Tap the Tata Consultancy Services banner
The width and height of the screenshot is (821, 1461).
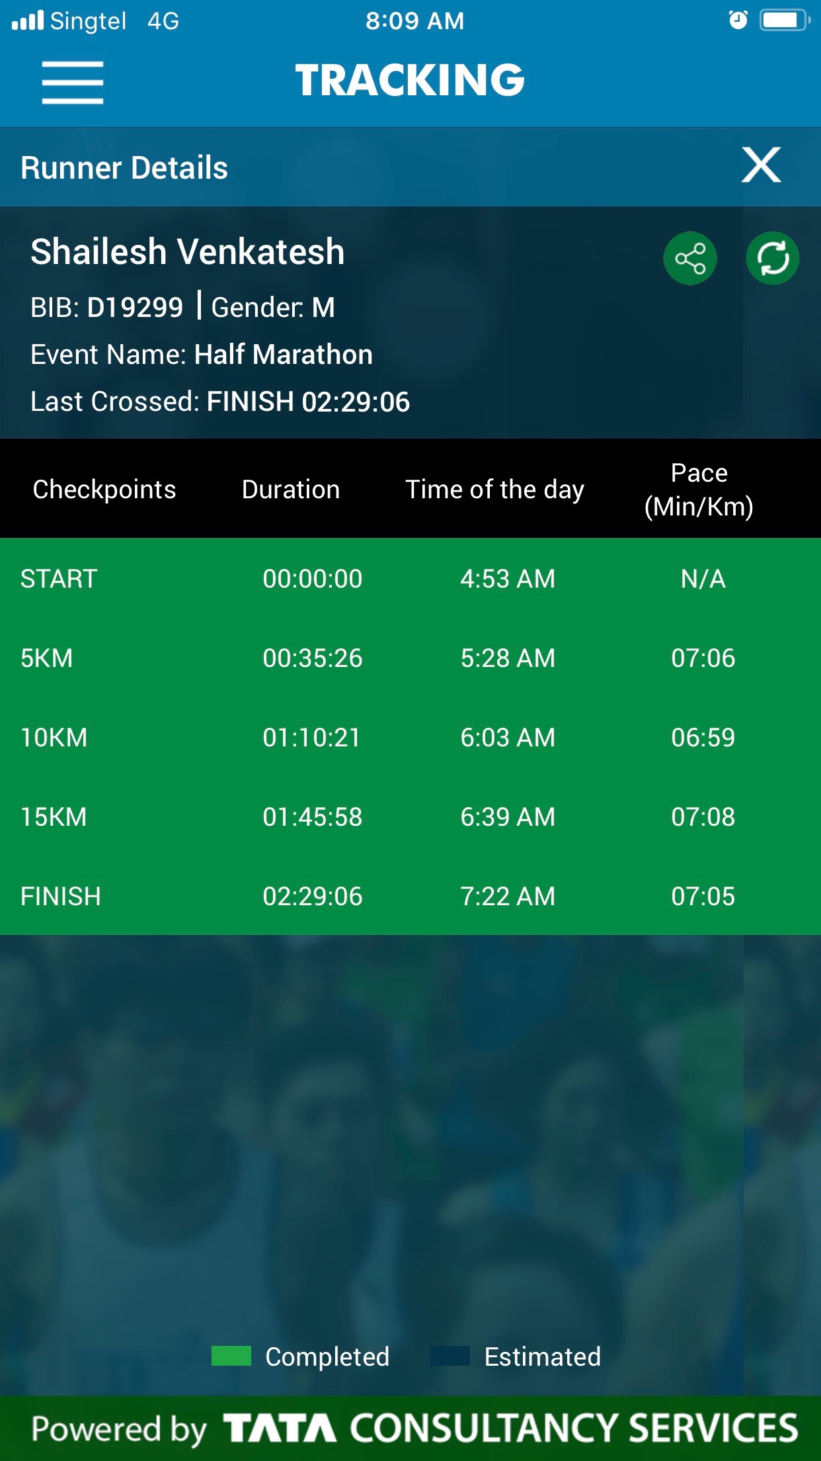point(411,1428)
